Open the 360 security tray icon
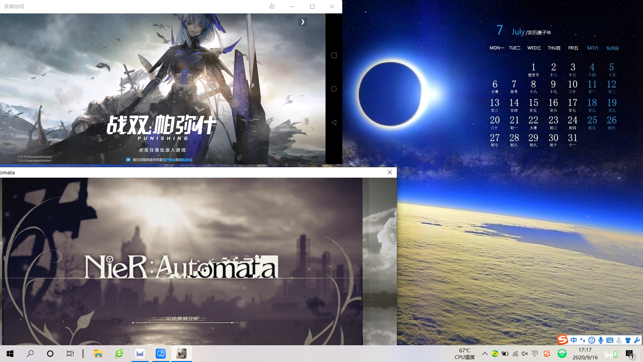 click(495, 354)
